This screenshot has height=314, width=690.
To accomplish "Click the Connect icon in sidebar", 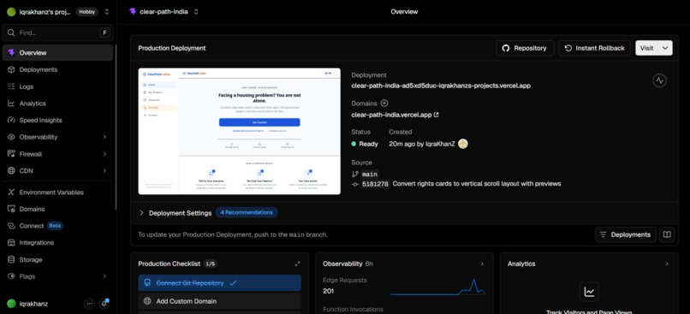I will click(x=11, y=226).
